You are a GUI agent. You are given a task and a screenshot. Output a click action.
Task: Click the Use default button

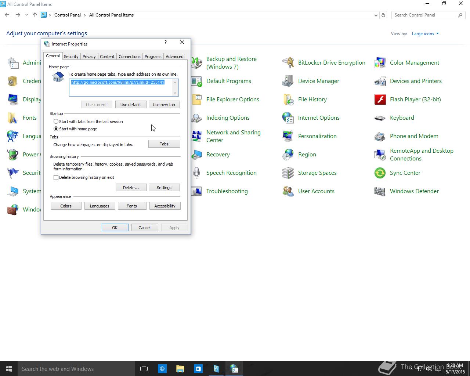click(131, 105)
